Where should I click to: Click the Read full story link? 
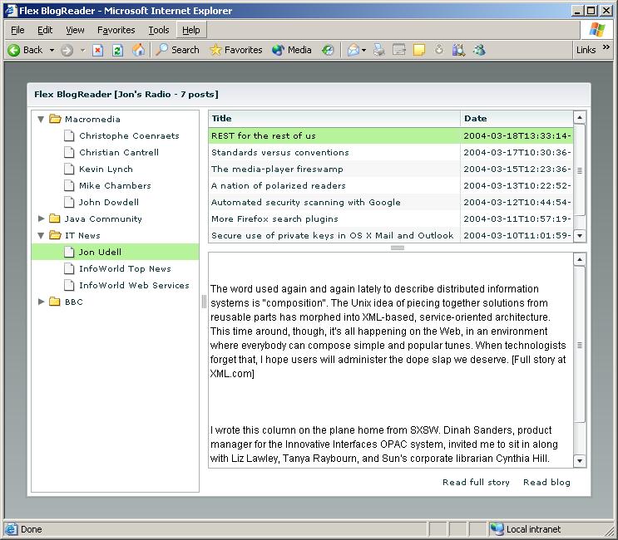[x=476, y=482]
